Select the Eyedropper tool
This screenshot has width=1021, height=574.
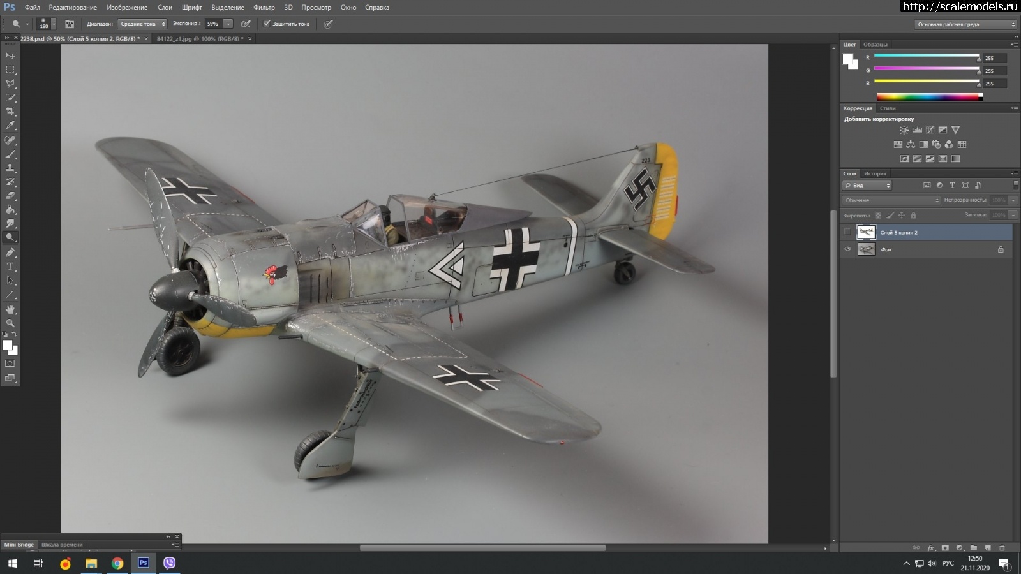pos(10,126)
